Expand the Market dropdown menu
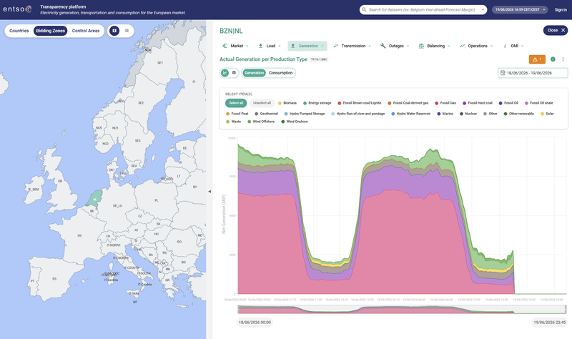Screen dimensions: 572x339 pyautogui.click(x=235, y=46)
